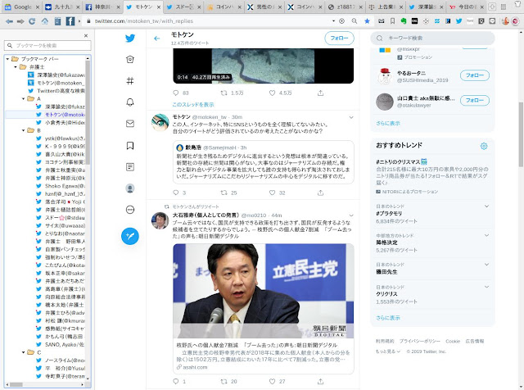524x390 pixels.
Task: Show more suggested accounts via さらに表示
Action: pyautogui.click(x=387, y=123)
